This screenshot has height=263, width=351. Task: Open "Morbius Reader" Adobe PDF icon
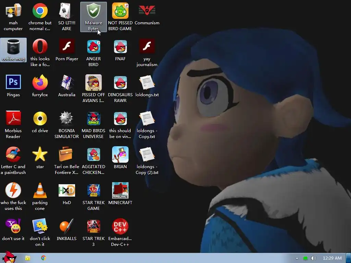pyautogui.click(x=13, y=125)
